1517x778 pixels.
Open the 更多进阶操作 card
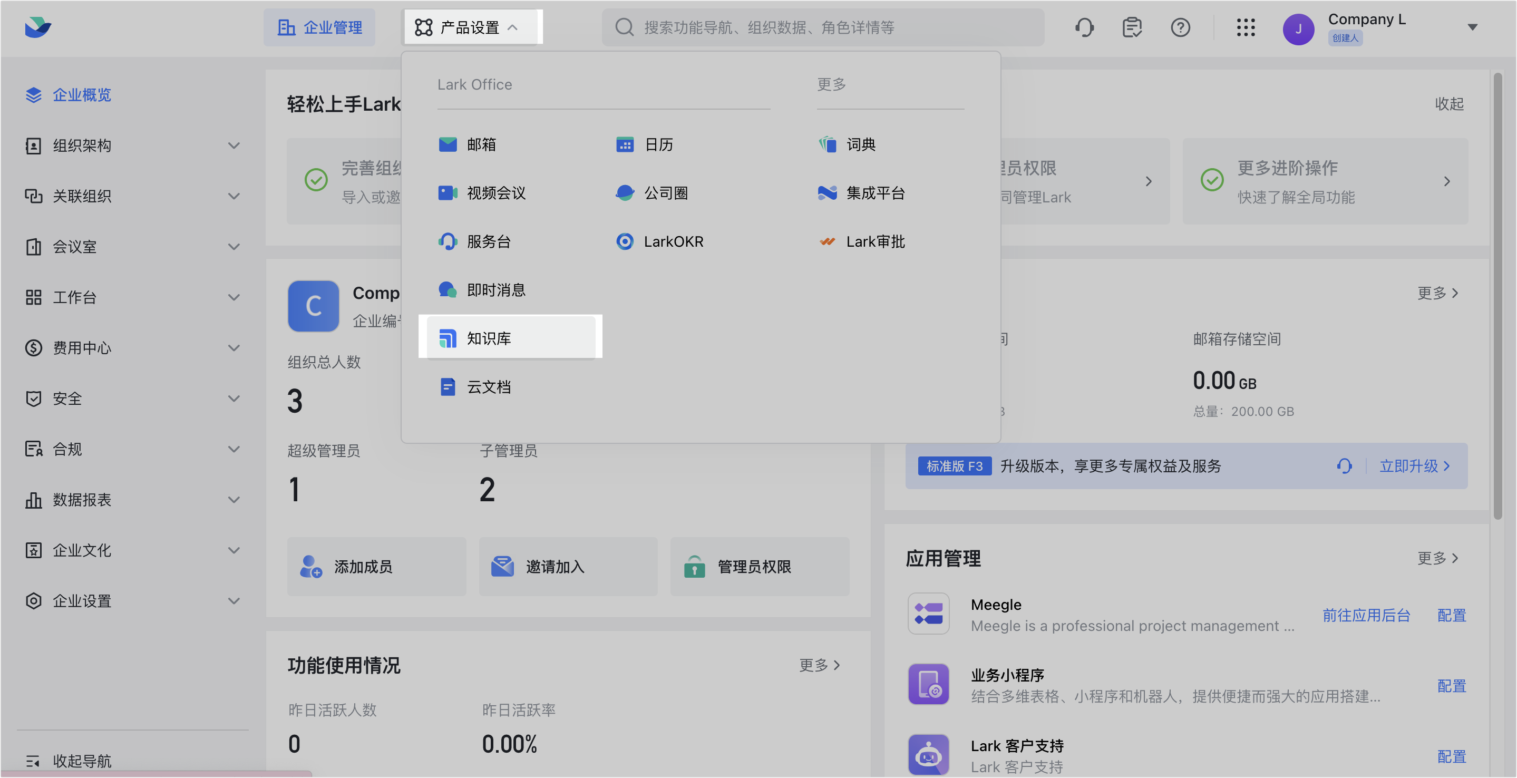point(1325,181)
